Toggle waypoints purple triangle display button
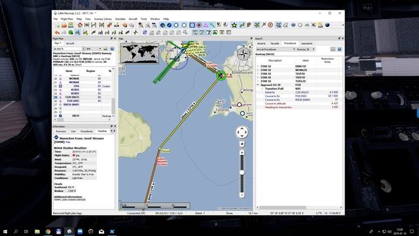 click(x=206, y=25)
